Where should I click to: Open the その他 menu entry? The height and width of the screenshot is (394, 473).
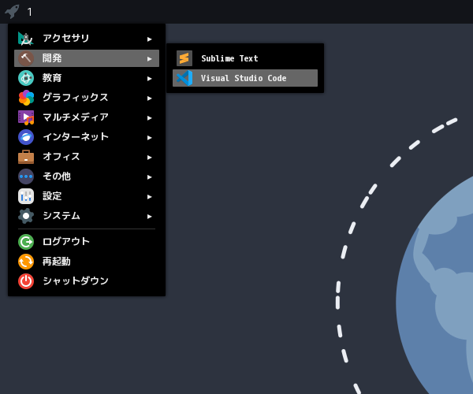(x=87, y=177)
